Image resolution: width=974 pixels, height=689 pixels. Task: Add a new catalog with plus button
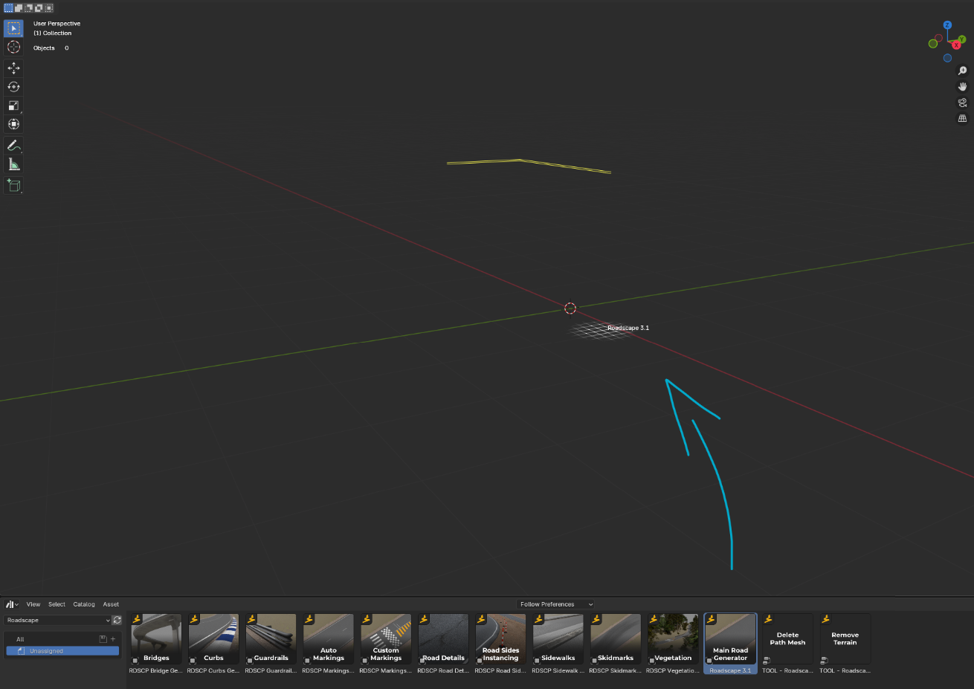113,639
